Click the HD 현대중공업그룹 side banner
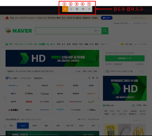152x136 pixels. [x=125, y=88]
